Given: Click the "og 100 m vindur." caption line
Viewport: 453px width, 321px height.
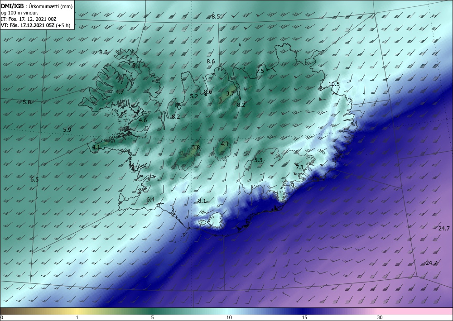Looking at the screenshot, I should tap(19, 13).
